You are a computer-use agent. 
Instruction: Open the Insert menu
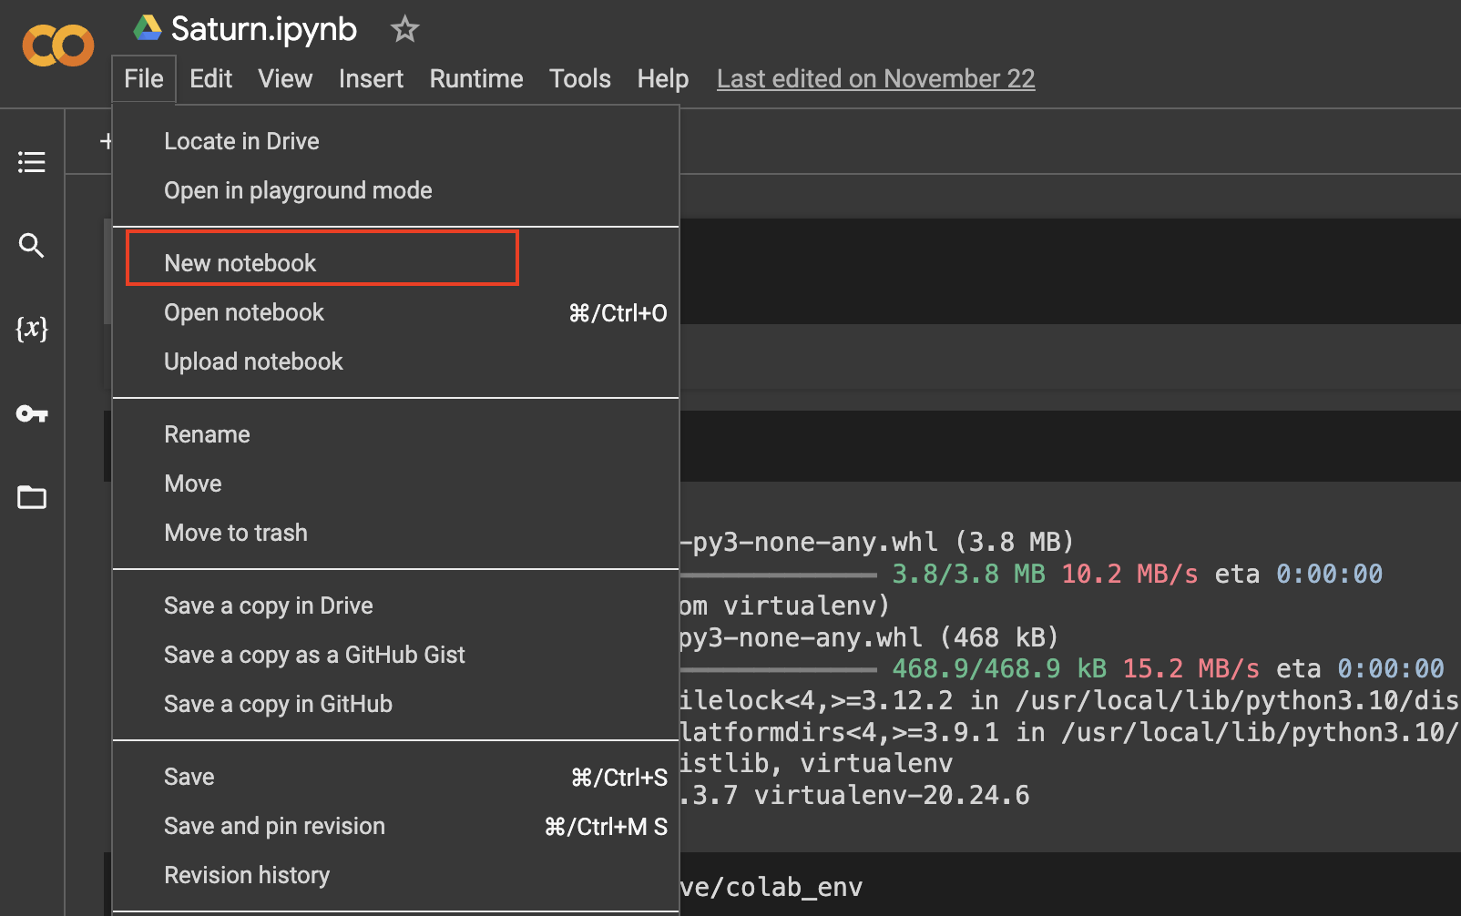point(371,79)
